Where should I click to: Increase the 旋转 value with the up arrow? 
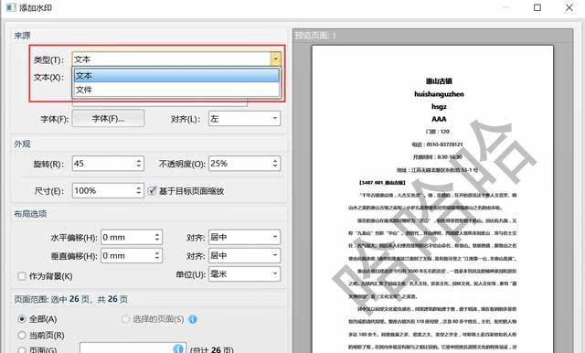click(138, 160)
